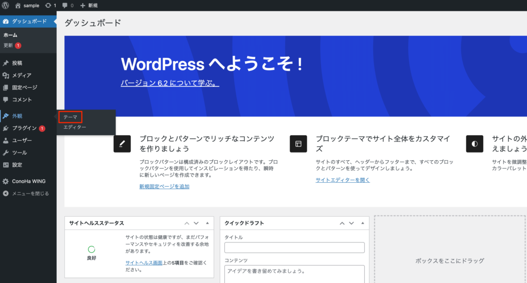Click the WordPress へようこそ! headline
527x283 pixels.
(212, 64)
